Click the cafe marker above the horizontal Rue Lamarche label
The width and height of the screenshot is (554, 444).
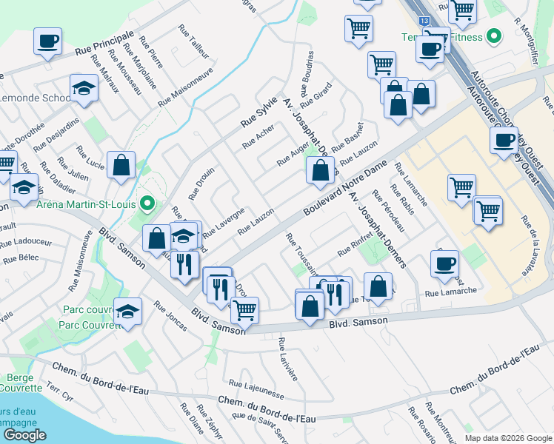click(444, 265)
